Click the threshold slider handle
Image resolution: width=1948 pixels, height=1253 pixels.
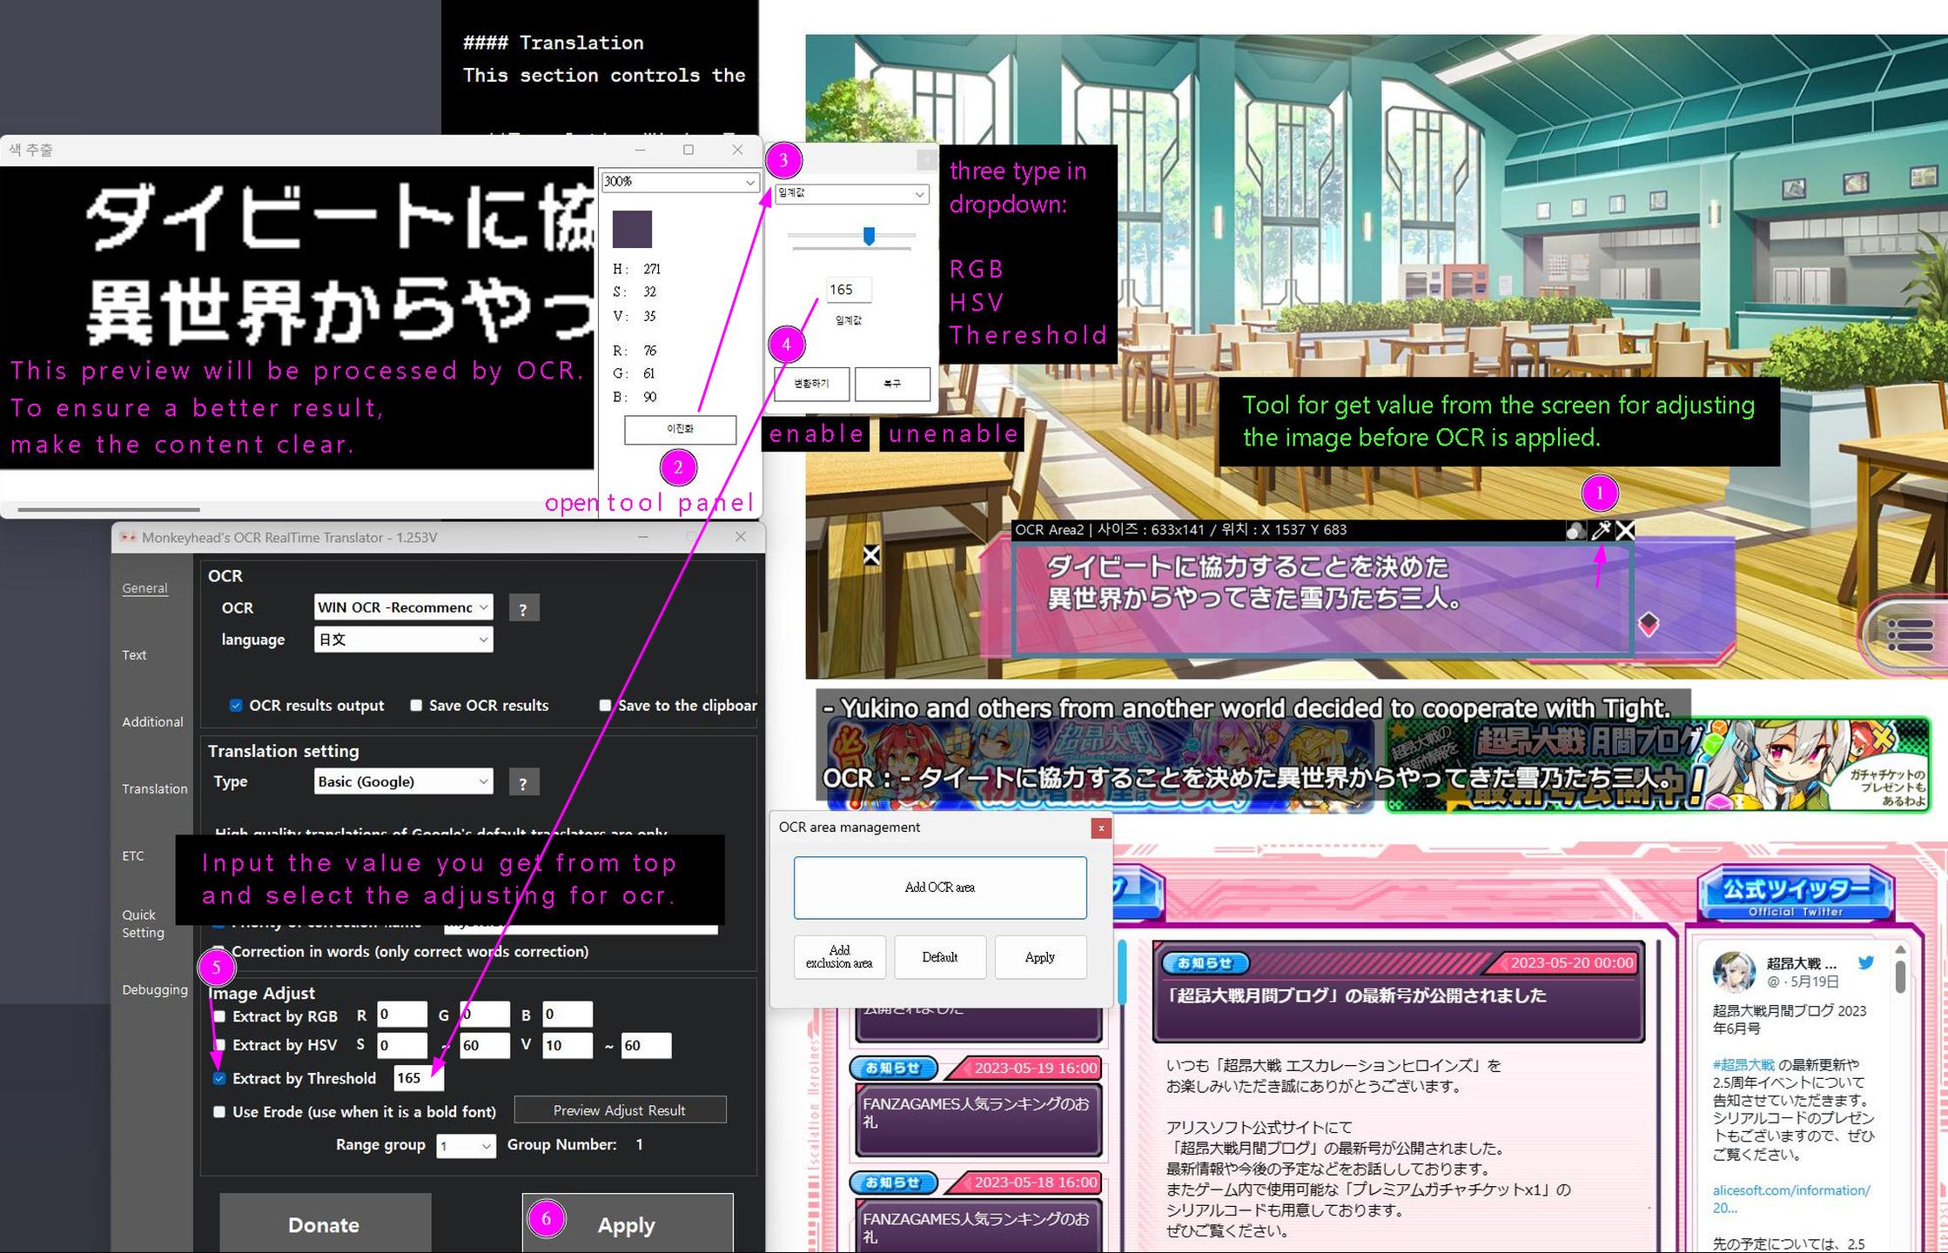click(x=869, y=236)
